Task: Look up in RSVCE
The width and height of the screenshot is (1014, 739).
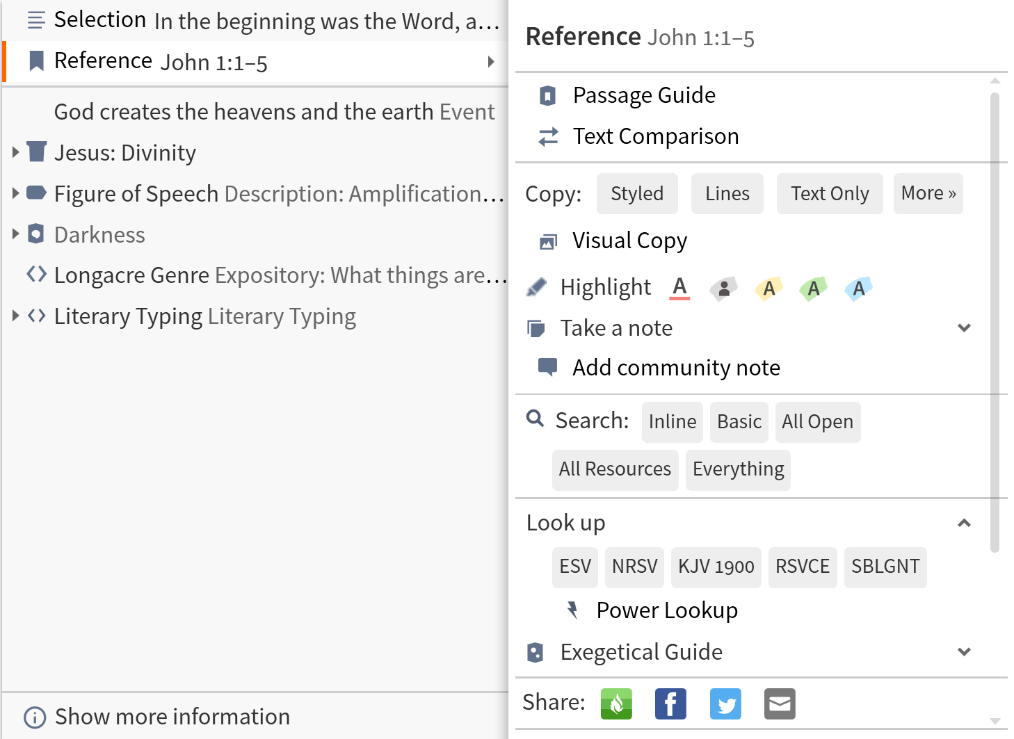Action: [x=803, y=567]
